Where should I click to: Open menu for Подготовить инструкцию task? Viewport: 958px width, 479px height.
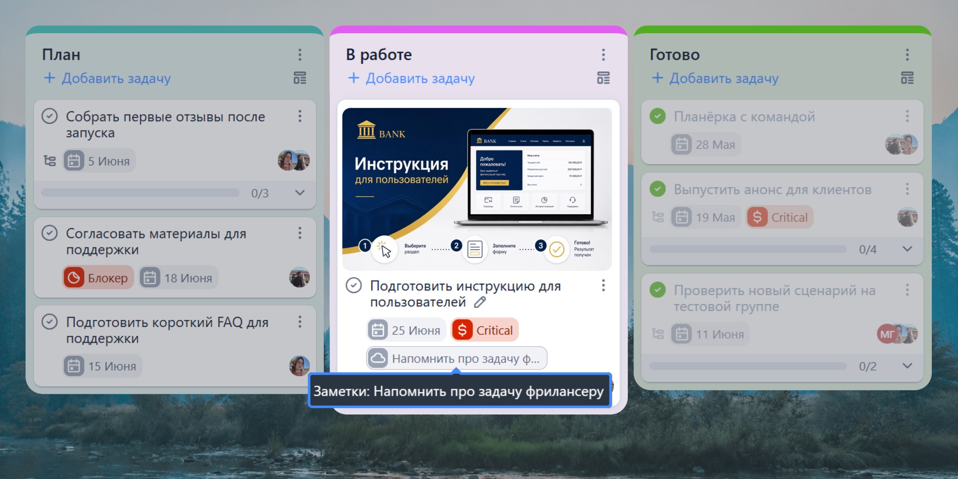pyautogui.click(x=603, y=285)
